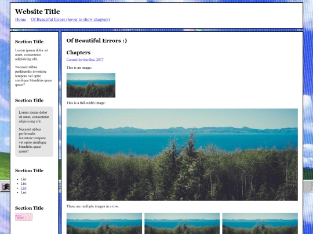Click the Chapters heading
This screenshot has width=313, height=234.
pyautogui.click(x=78, y=53)
